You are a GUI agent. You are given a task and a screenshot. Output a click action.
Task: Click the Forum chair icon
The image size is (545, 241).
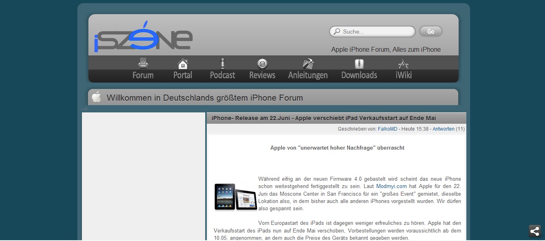point(143,63)
